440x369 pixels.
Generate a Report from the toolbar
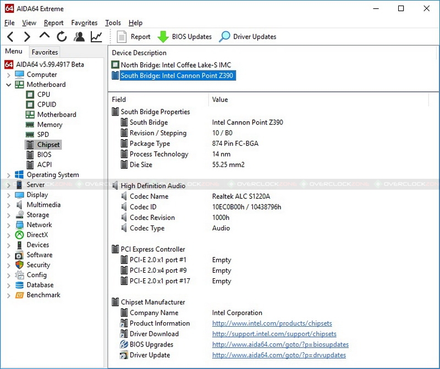(x=134, y=37)
